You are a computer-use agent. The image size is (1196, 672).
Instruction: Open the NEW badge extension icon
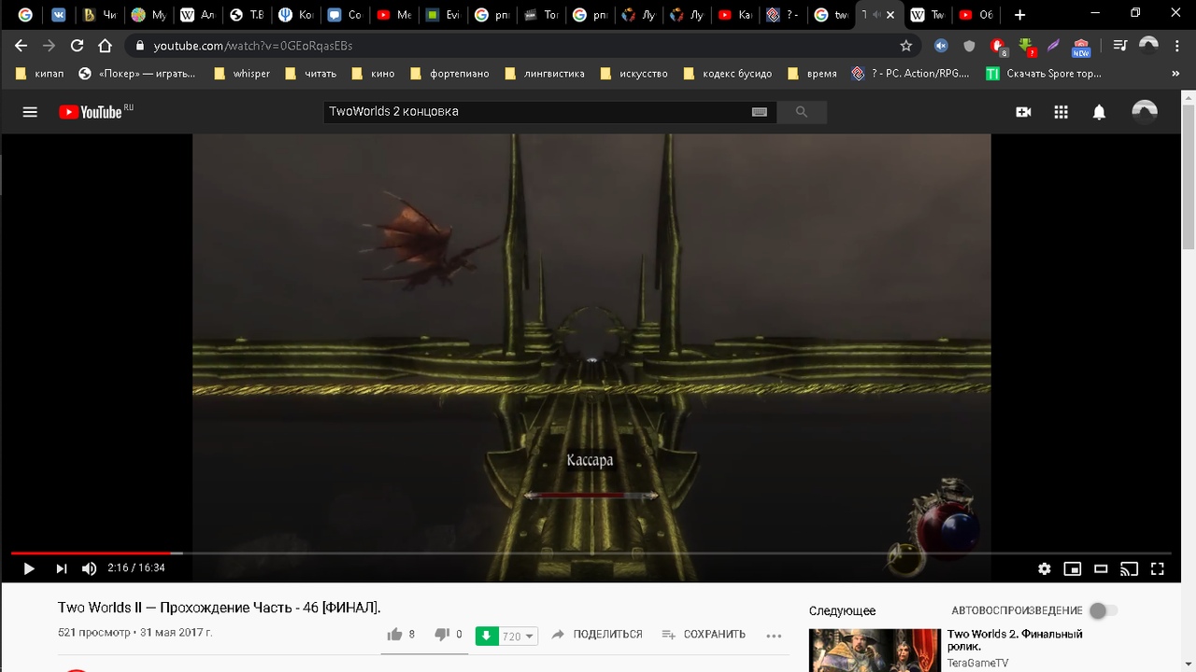point(1081,46)
